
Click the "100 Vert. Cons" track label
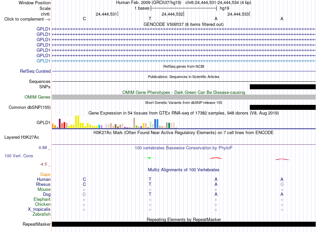(x=19, y=156)
